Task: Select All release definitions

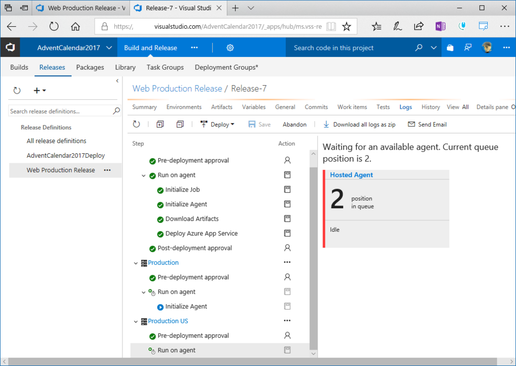Action: tap(56, 141)
